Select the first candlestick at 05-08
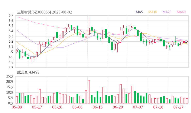191x113 pixels. pyautogui.click(x=17, y=51)
